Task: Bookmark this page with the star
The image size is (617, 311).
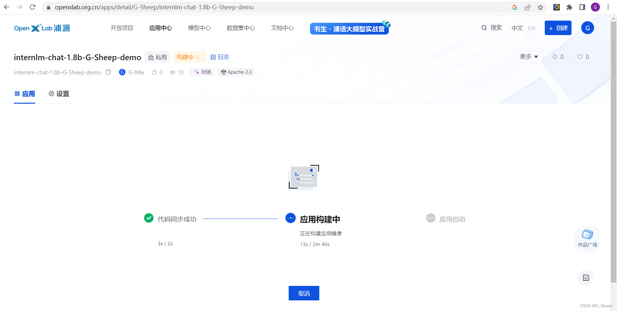Action: (x=541, y=7)
